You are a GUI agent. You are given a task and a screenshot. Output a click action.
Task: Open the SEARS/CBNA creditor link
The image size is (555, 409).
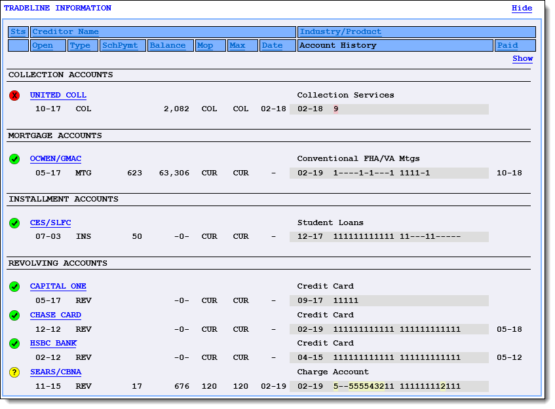pos(56,372)
